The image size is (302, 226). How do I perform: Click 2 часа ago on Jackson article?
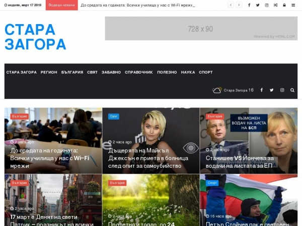(x=120, y=142)
